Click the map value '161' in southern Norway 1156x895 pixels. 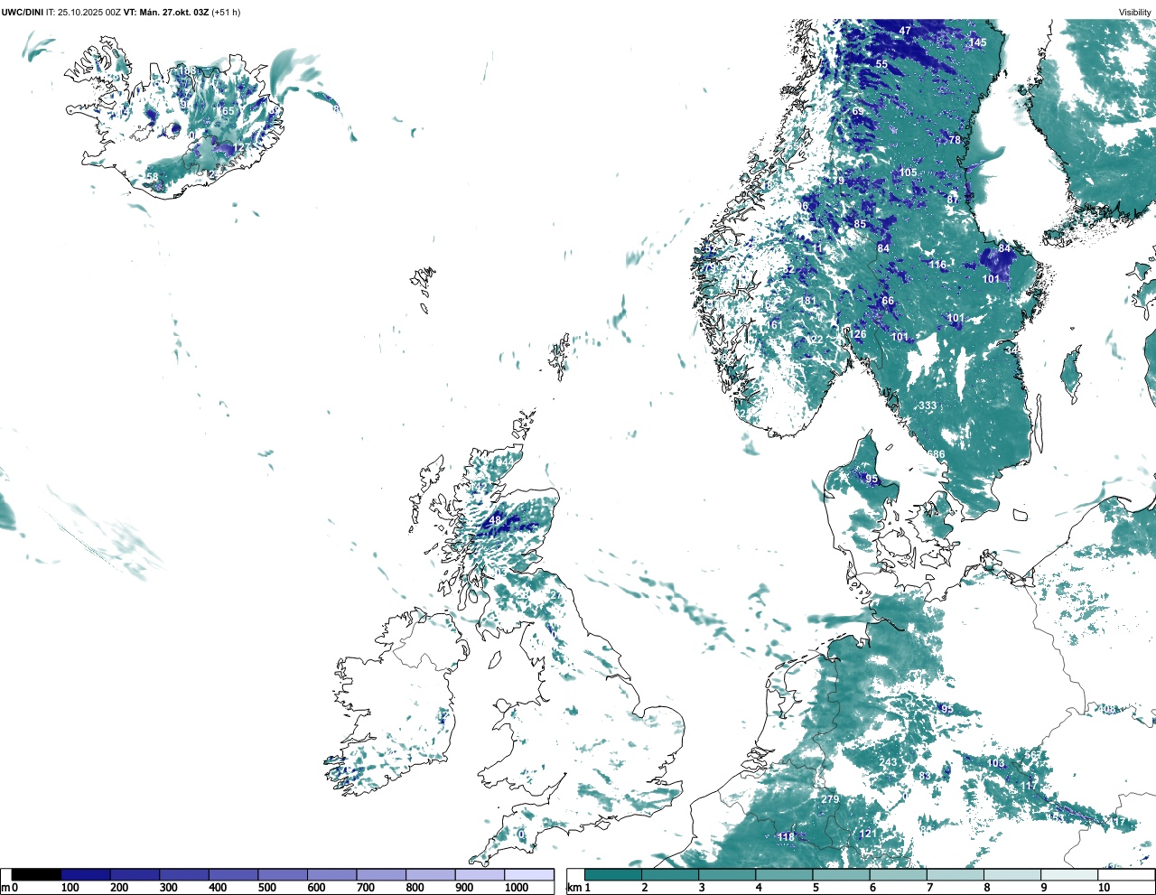[x=774, y=325]
